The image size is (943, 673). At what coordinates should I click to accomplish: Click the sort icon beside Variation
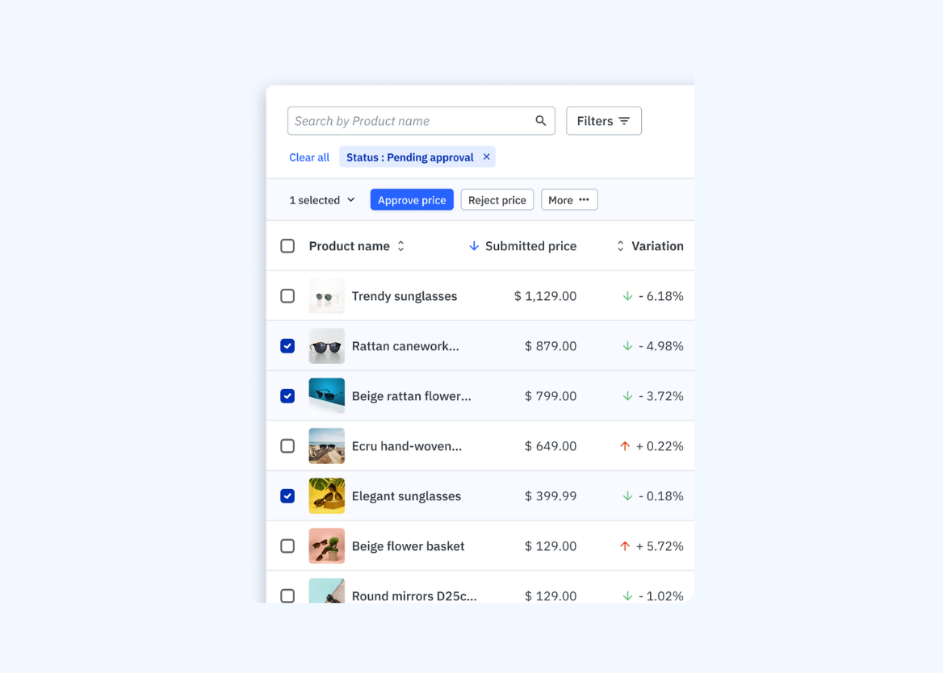[x=620, y=246]
